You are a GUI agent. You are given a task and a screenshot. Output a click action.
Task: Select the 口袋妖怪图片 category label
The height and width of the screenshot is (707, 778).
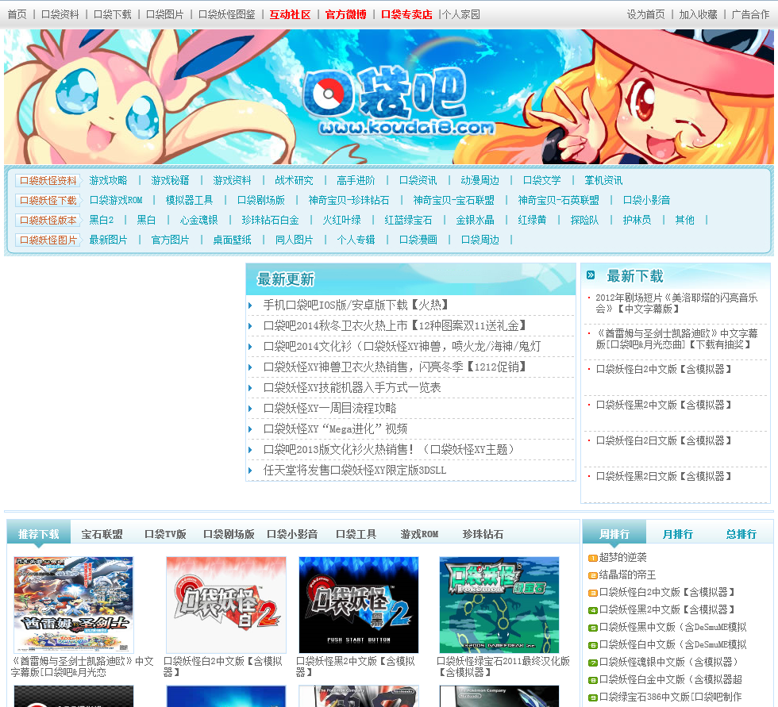click(x=48, y=240)
